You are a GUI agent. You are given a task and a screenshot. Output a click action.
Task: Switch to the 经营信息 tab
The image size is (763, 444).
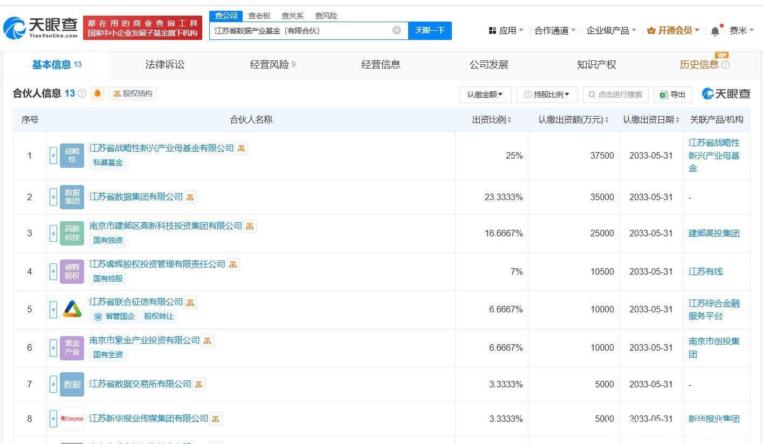pos(381,65)
